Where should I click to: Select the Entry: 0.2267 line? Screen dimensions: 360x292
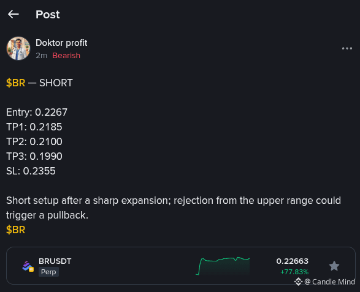pos(37,112)
